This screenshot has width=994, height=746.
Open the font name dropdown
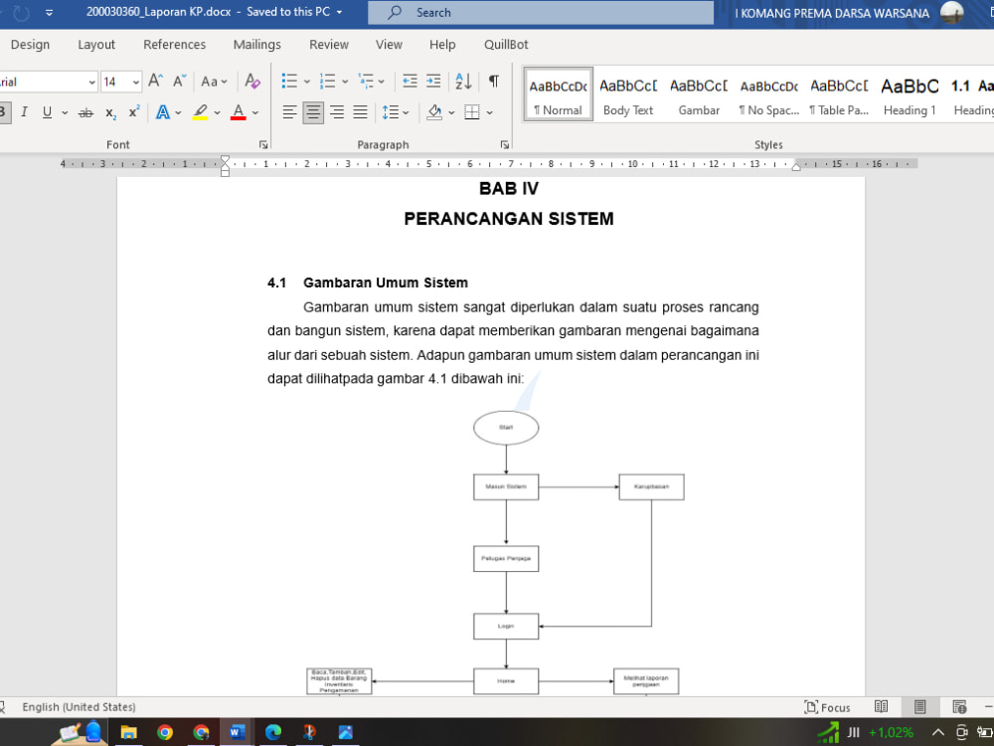(x=91, y=82)
